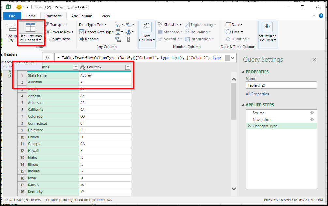328x206 pixels.
Task: Click the Unpivot Columns icon
Action: pyautogui.click(x=128, y=25)
